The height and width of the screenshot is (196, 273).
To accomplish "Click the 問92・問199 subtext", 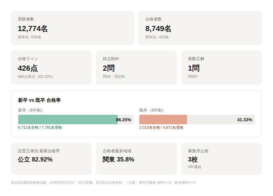I will coord(114,76).
